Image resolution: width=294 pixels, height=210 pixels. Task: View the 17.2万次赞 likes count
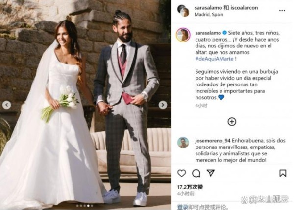[190, 187]
